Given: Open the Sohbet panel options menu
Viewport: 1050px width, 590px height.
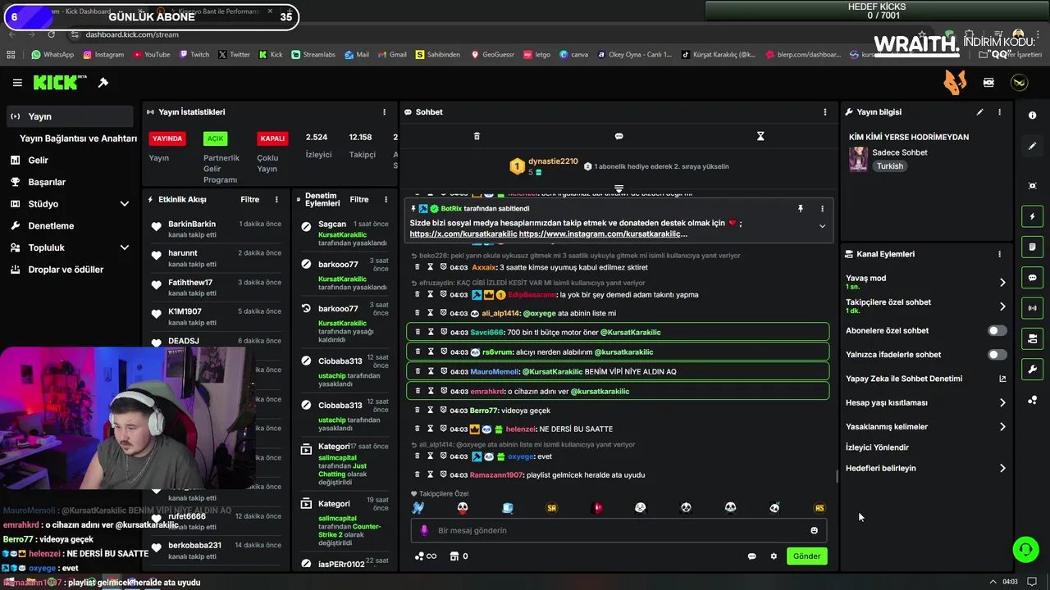Looking at the screenshot, I should click(x=825, y=112).
